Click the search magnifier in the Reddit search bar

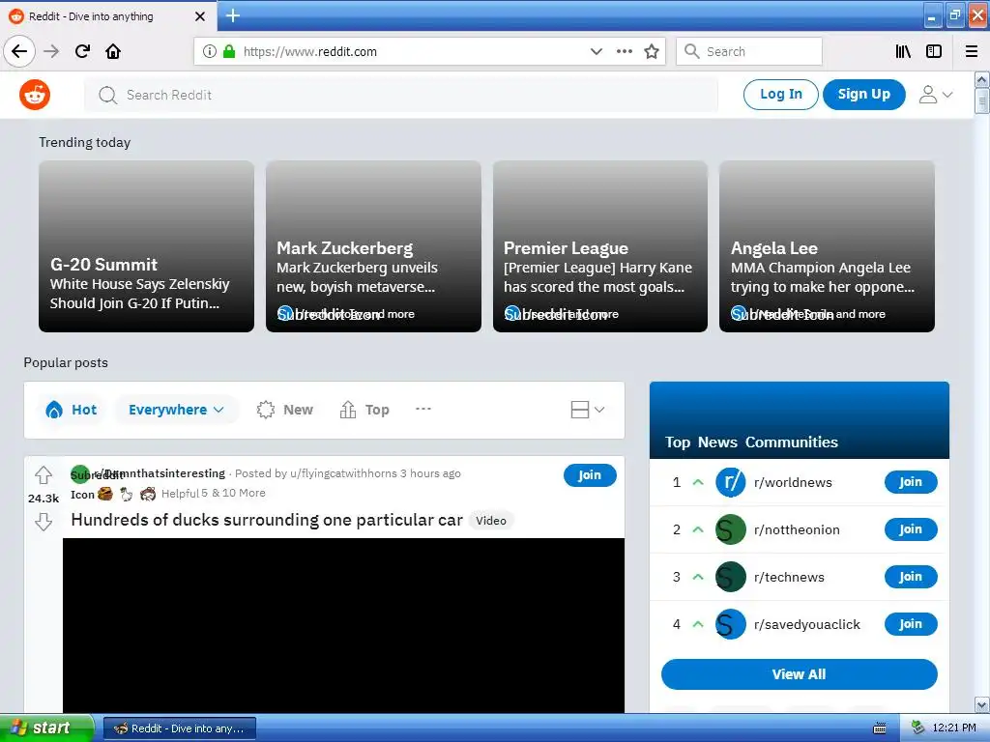(x=107, y=95)
